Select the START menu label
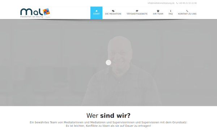Viewport: 217px width, 135px height. tap(97, 14)
